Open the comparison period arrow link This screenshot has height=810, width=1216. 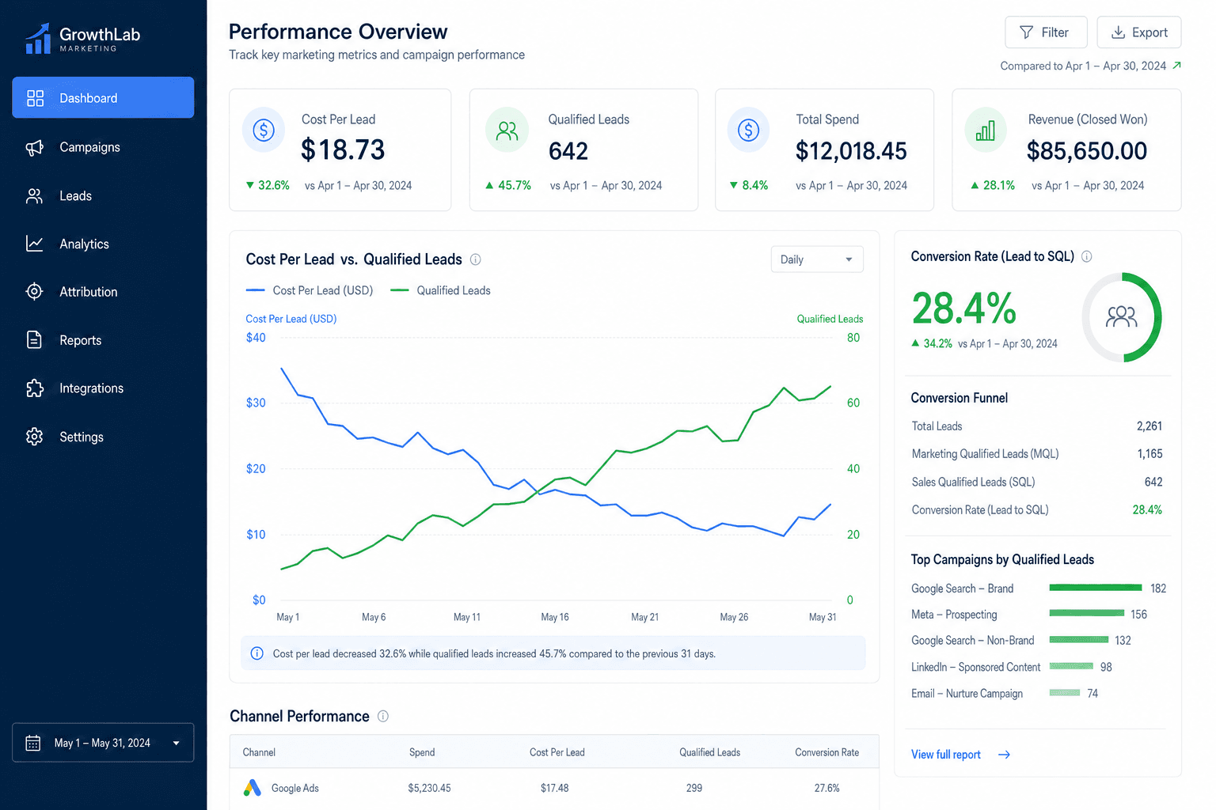(x=1176, y=66)
